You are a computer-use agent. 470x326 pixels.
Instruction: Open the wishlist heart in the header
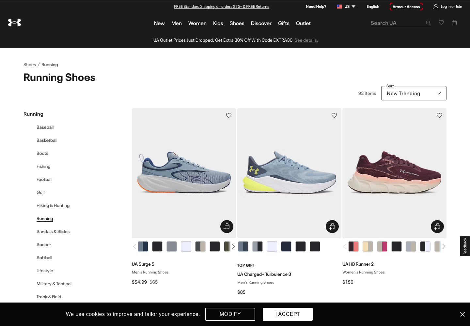point(441,22)
